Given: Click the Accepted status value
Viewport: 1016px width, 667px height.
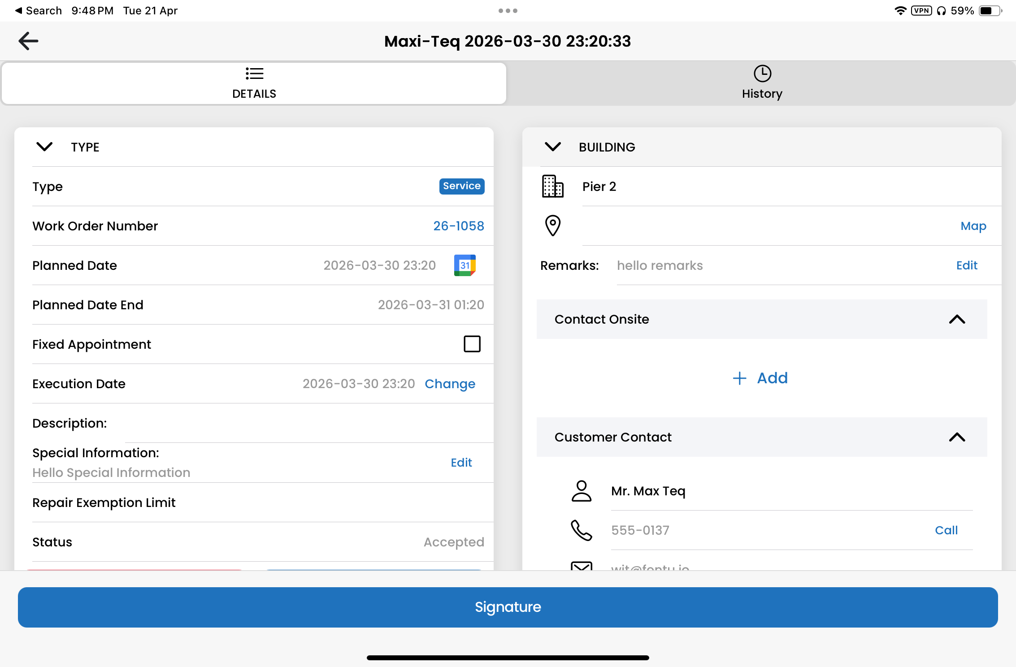Looking at the screenshot, I should click(x=454, y=542).
